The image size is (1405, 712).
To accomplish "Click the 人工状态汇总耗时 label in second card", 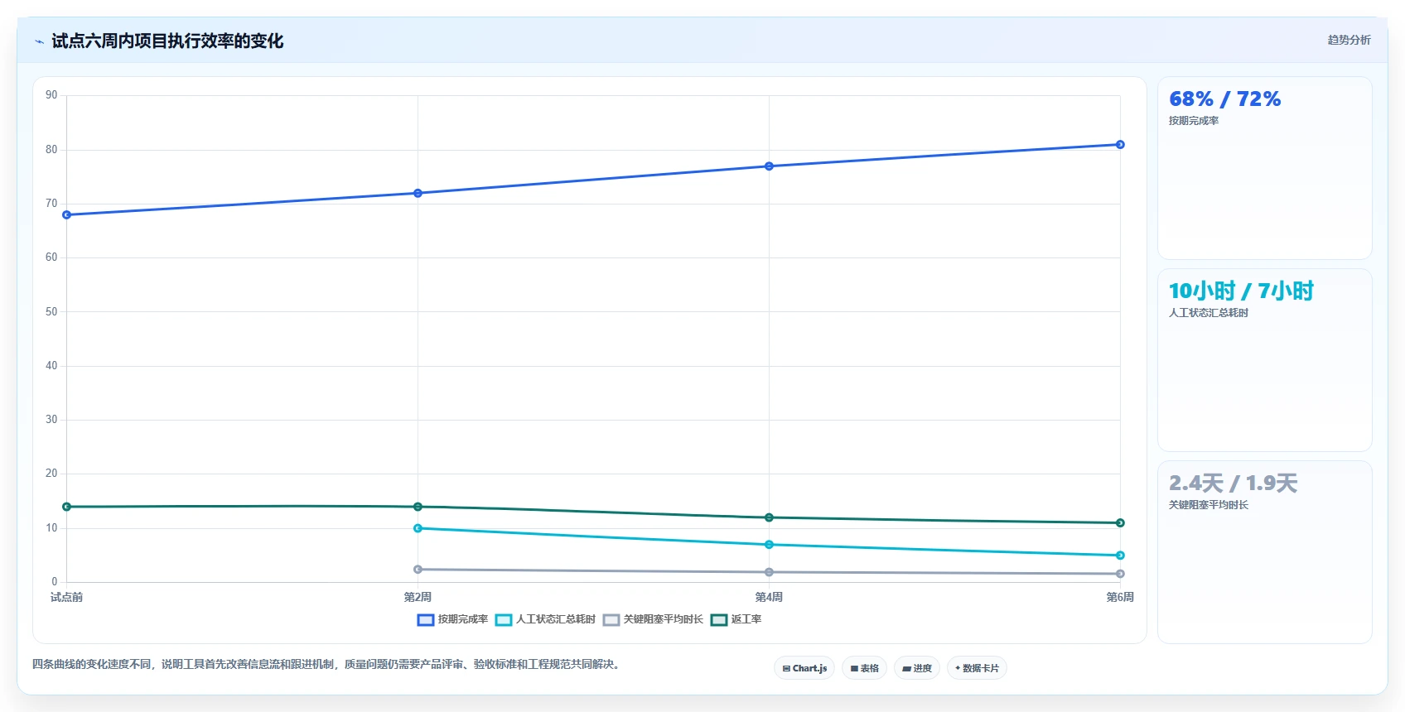I will click(x=1209, y=313).
